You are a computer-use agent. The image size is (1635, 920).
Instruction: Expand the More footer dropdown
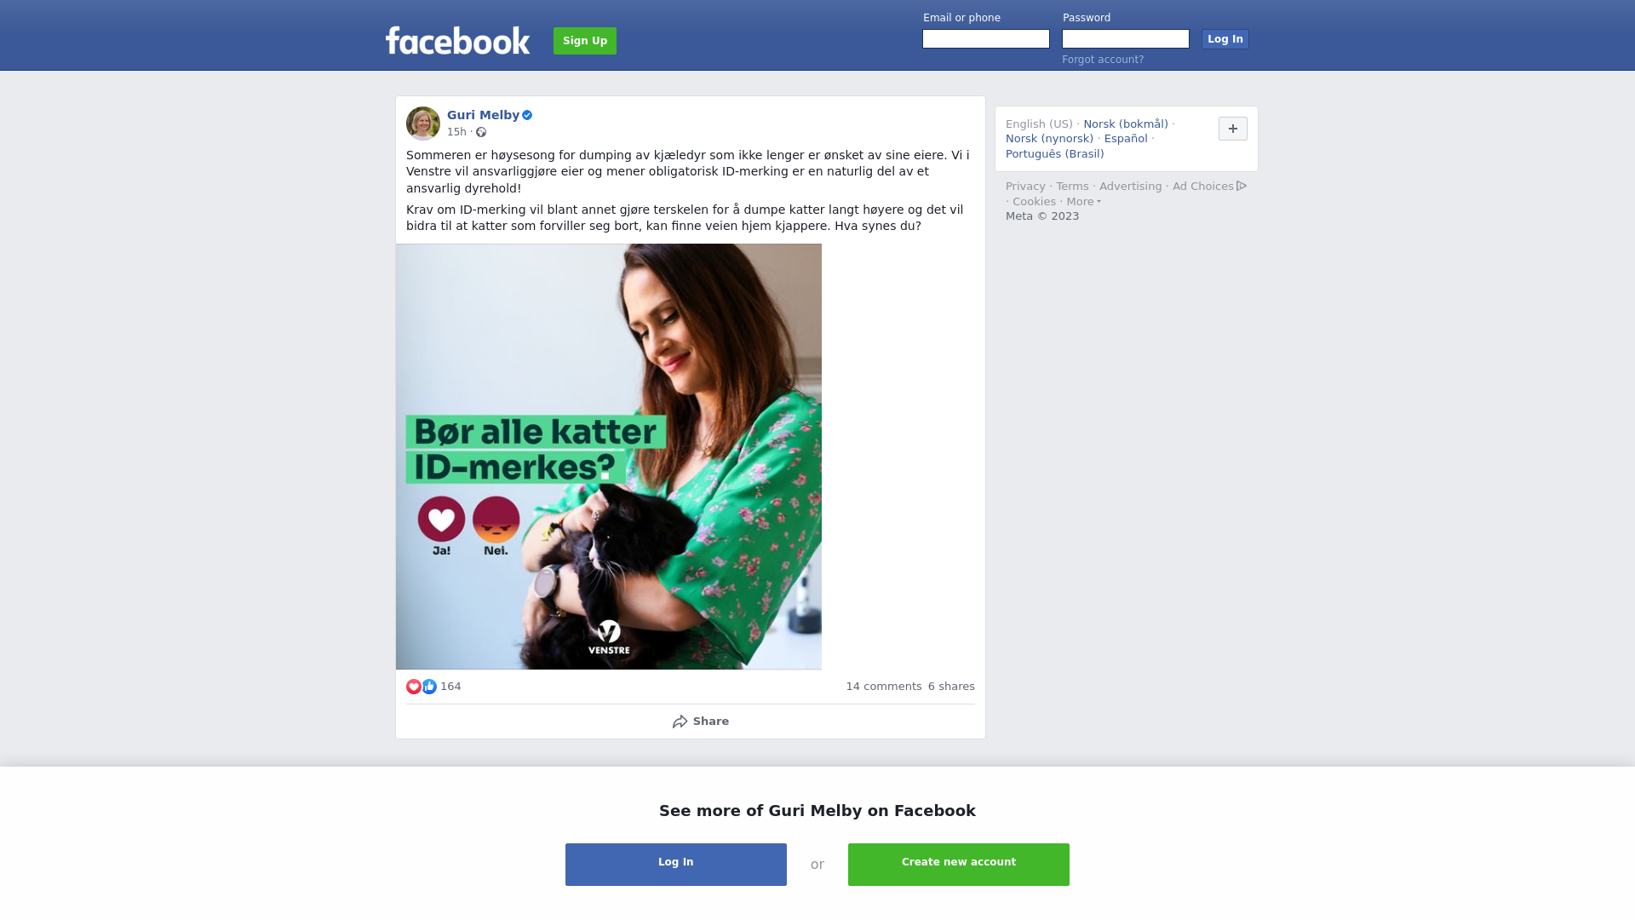click(x=1084, y=202)
